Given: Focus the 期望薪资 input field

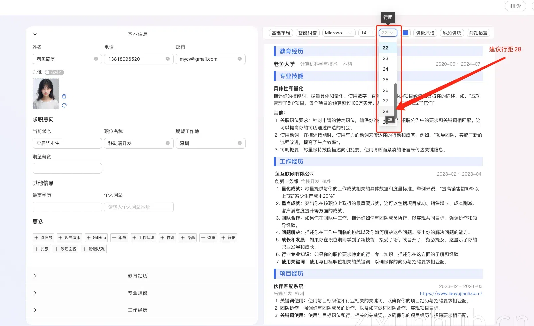Looking at the screenshot, I should 67,168.
